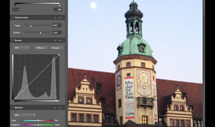
Task: Click the Balance section title
Action: [19, 107]
